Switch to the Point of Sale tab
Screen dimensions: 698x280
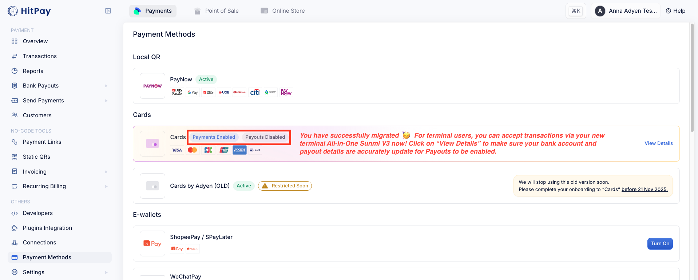[216, 11]
